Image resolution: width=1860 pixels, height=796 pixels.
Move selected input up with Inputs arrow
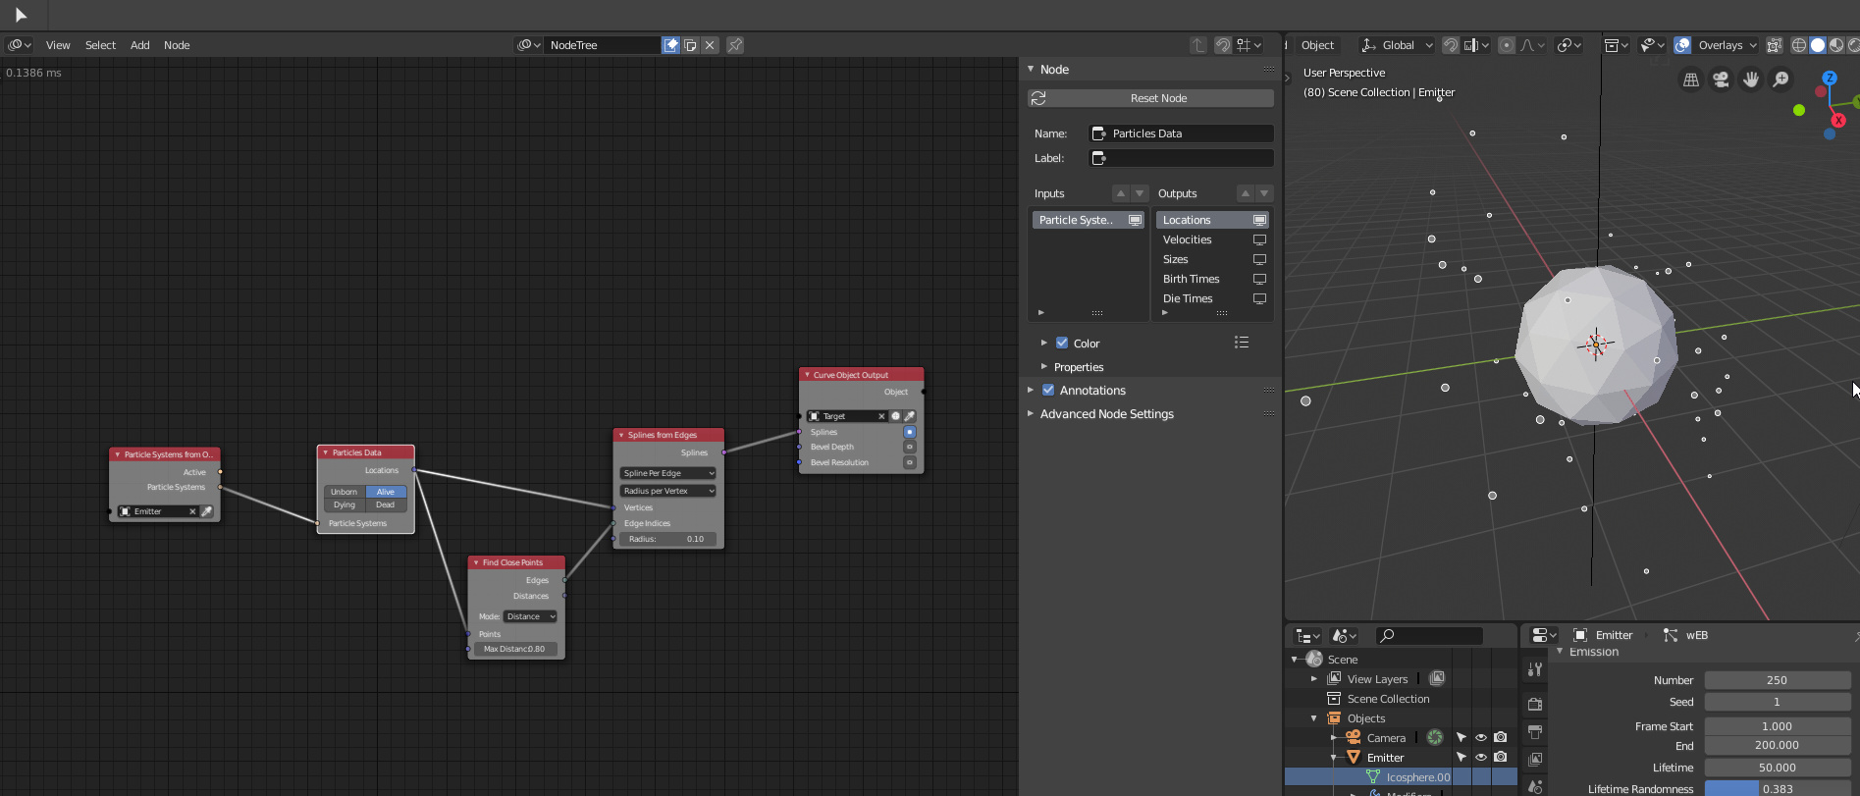(x=1120, y=193)
